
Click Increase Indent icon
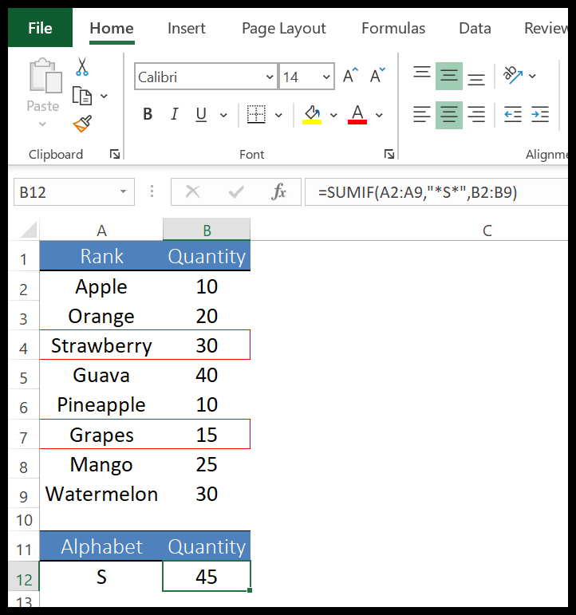[540, 115]
